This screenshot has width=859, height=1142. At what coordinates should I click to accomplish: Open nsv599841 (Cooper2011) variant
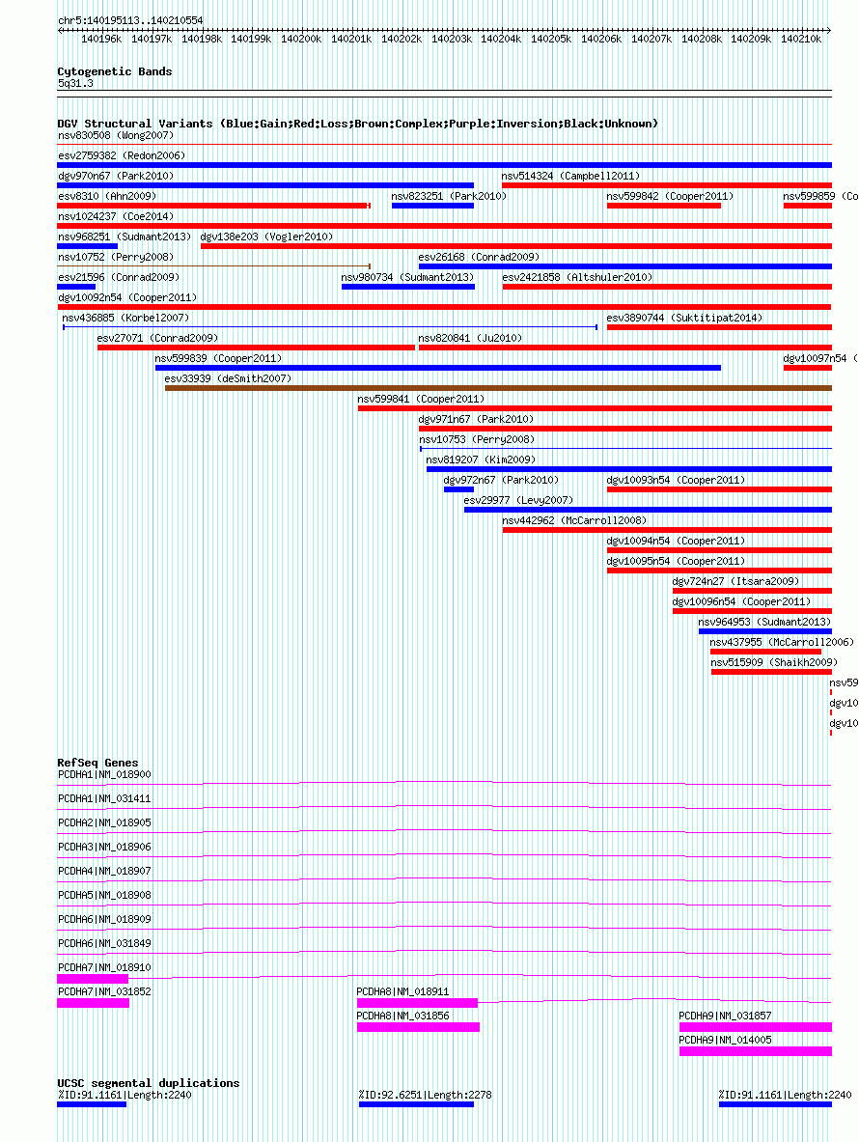click(594, 408)
